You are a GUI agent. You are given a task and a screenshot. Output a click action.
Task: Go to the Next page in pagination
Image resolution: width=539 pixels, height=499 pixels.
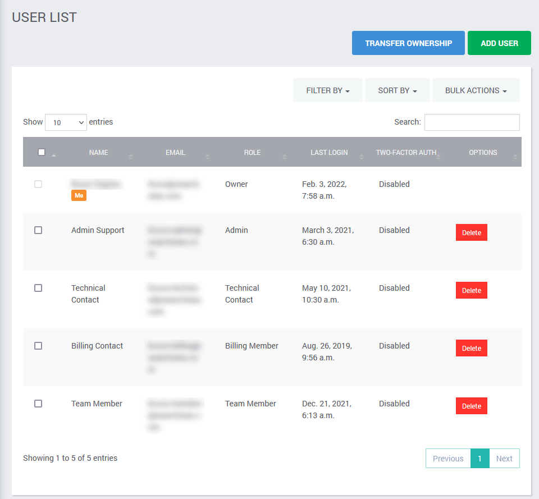(504, 459)
